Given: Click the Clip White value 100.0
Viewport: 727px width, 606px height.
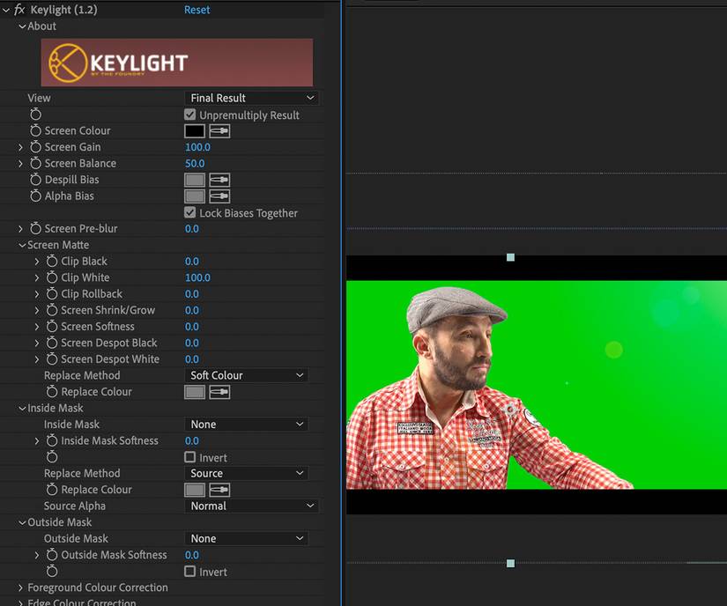Looking at the screenshot, I should click(x=197, y=277).
